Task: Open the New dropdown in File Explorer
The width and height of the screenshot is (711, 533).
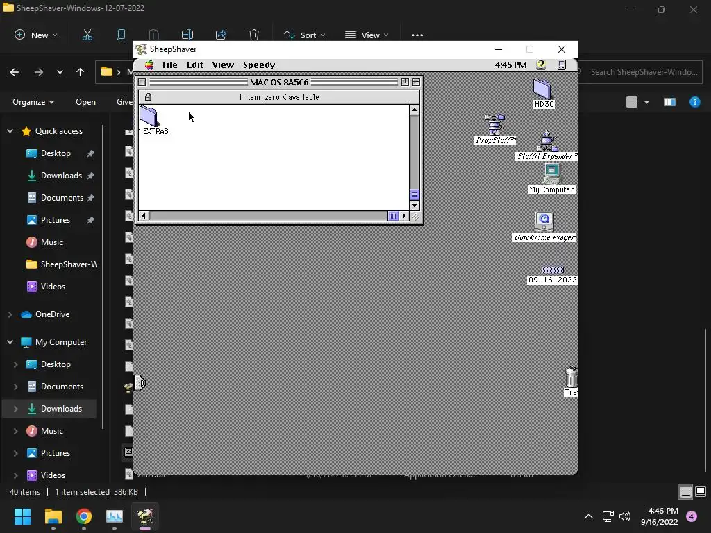Action: (x=36, y=35)
